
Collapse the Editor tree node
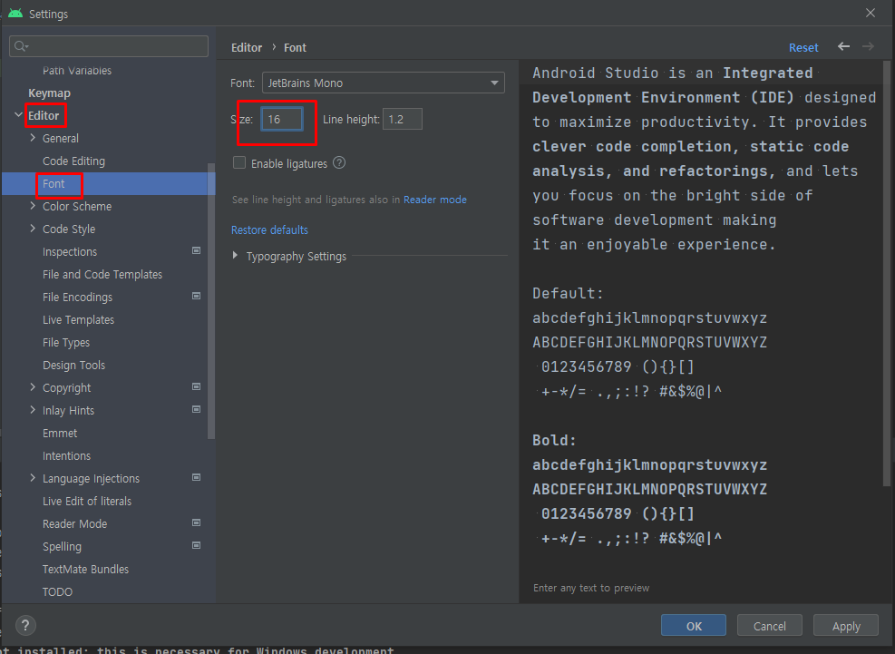coord(18,115)
